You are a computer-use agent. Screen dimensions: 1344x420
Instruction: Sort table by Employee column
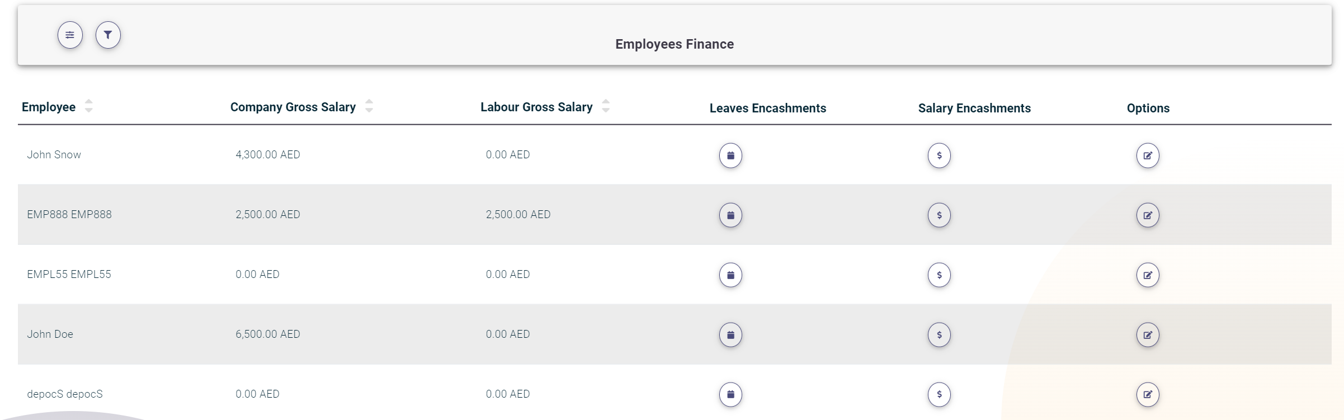88,106
